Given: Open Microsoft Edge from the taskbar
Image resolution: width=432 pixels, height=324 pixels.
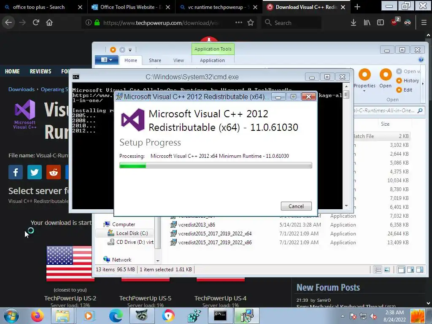Looking at the screenshot, I should (116, 316).
